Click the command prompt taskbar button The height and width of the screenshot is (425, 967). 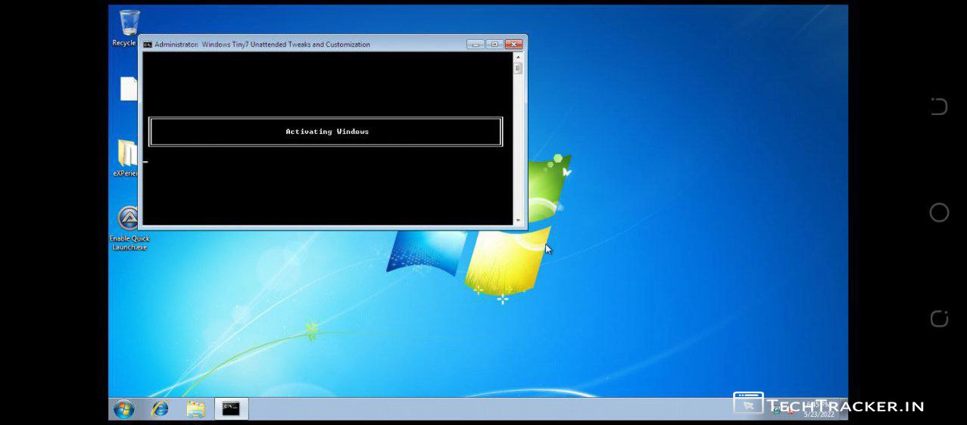point(231,409)
